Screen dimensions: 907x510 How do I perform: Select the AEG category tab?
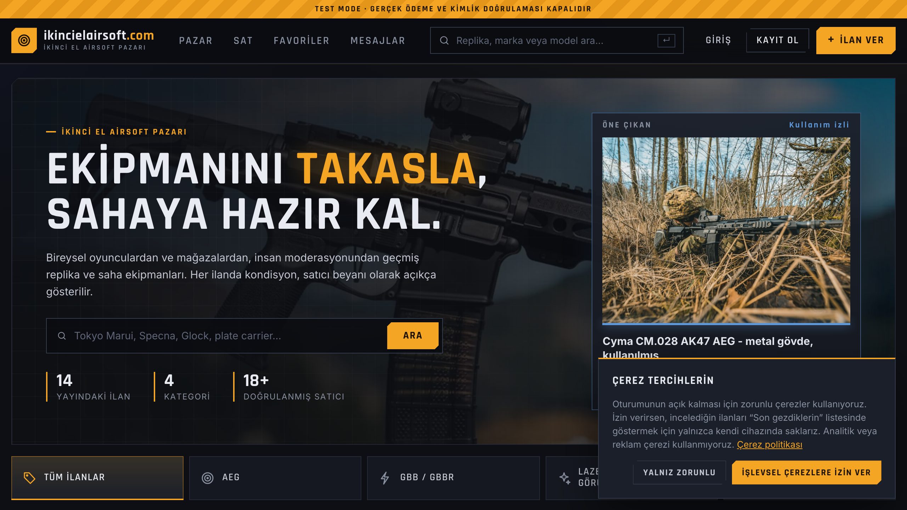(x=275, y=478)
